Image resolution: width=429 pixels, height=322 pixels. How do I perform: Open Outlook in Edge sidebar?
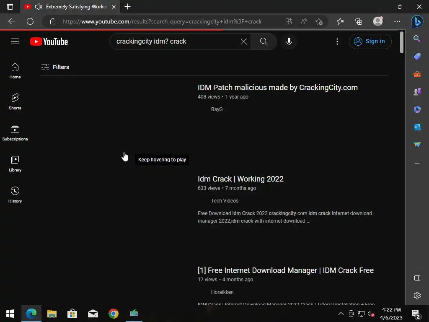tap(417, 127)
